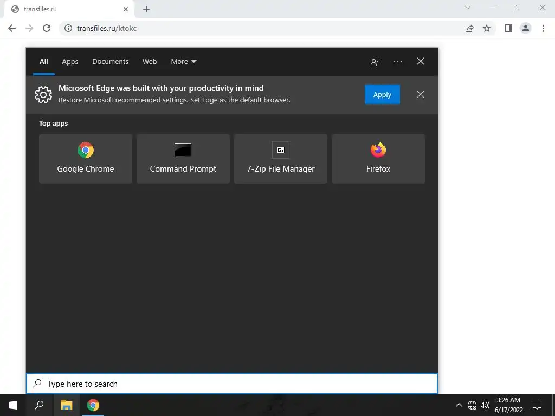Focus the Type here to search box

click(232, 384)
